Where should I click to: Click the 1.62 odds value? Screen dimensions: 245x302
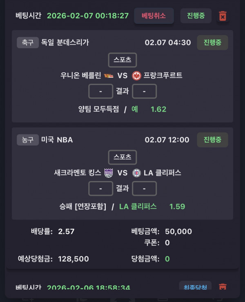click(158, 109)
